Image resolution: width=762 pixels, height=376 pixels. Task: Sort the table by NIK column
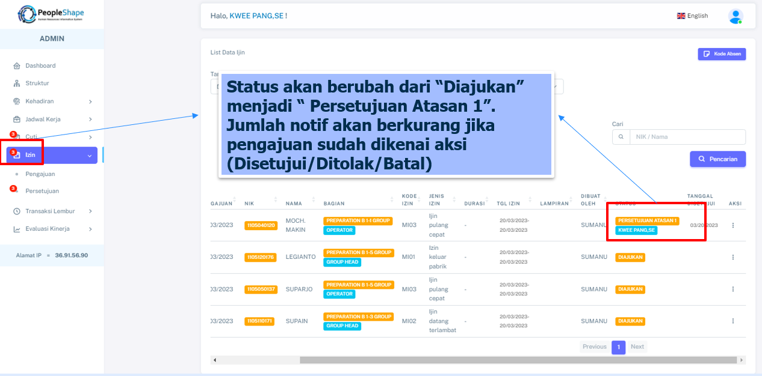pos(259,203)
